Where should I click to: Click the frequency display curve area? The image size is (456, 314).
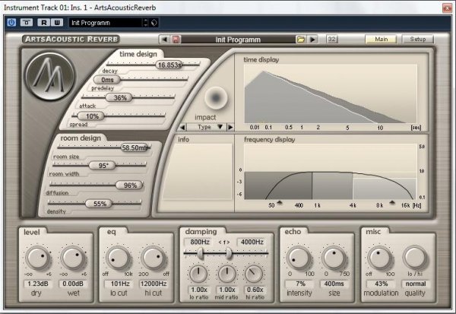coord(331,171)
